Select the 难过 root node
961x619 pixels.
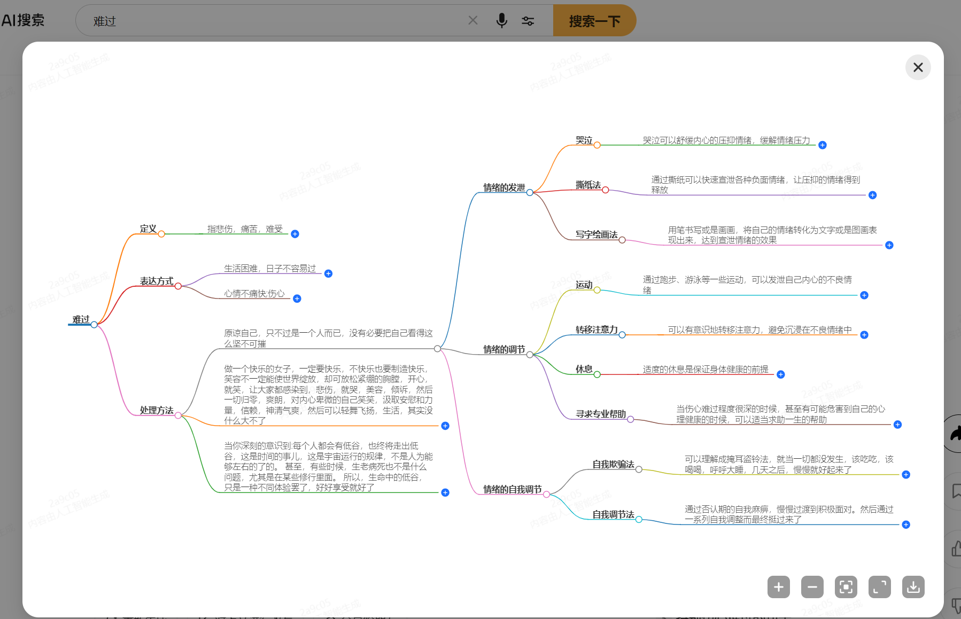point(81,319)
